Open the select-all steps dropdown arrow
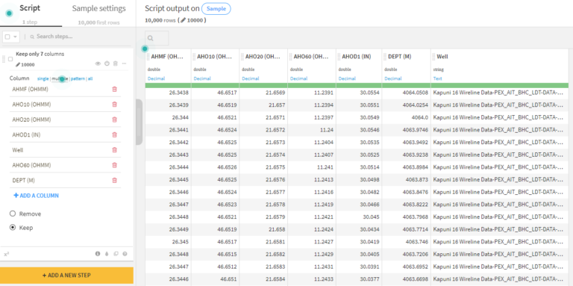The image size is (573, 286). pos(15,37)
